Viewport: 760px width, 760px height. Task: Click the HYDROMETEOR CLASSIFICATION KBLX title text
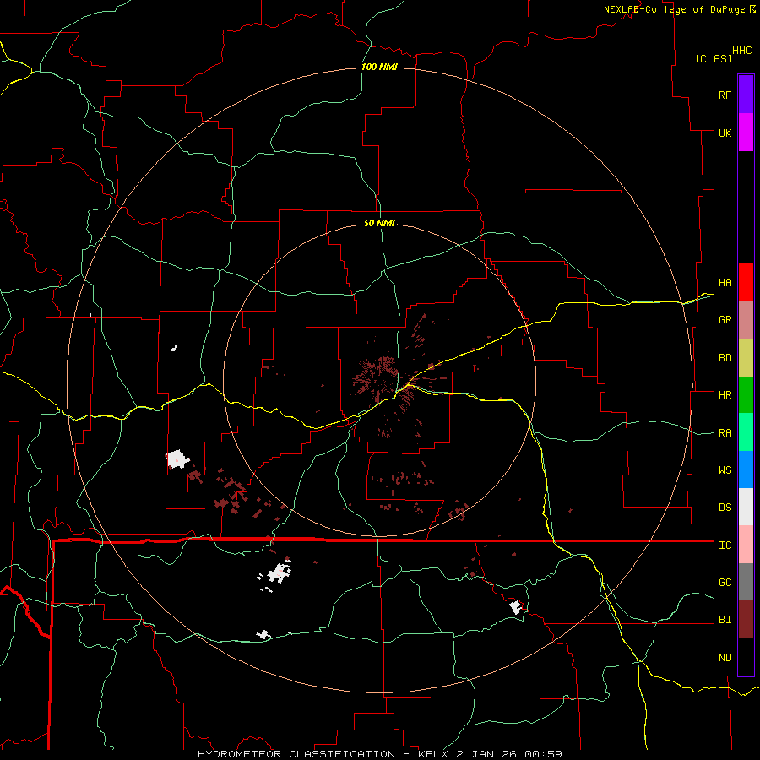click(380, 754)
